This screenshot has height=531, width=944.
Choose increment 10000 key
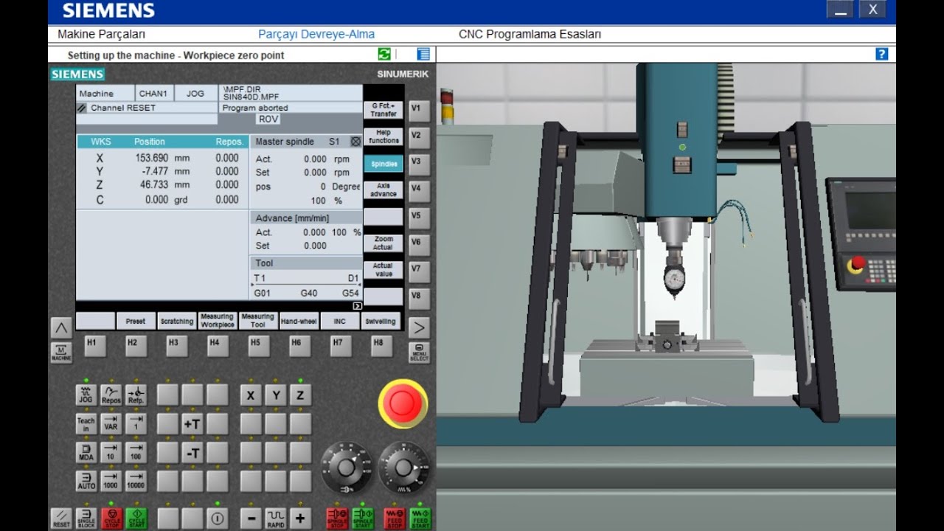click(136, 481)
